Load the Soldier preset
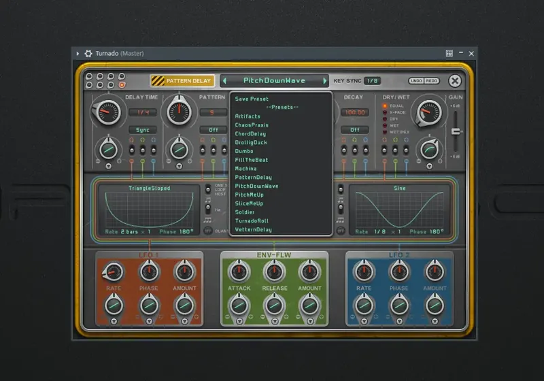The image size is (544, 381). [245, 212]
